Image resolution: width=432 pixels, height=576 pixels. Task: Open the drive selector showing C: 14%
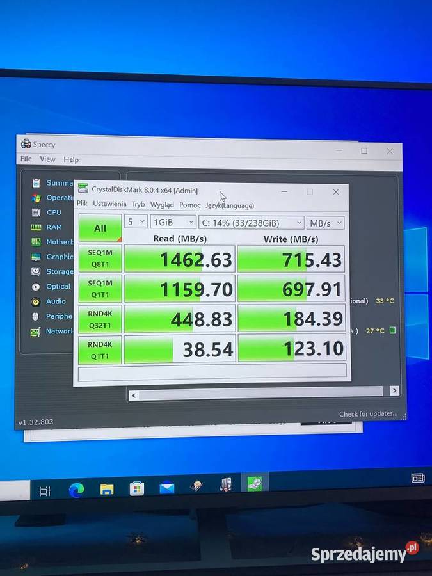(x=251, y=223)
